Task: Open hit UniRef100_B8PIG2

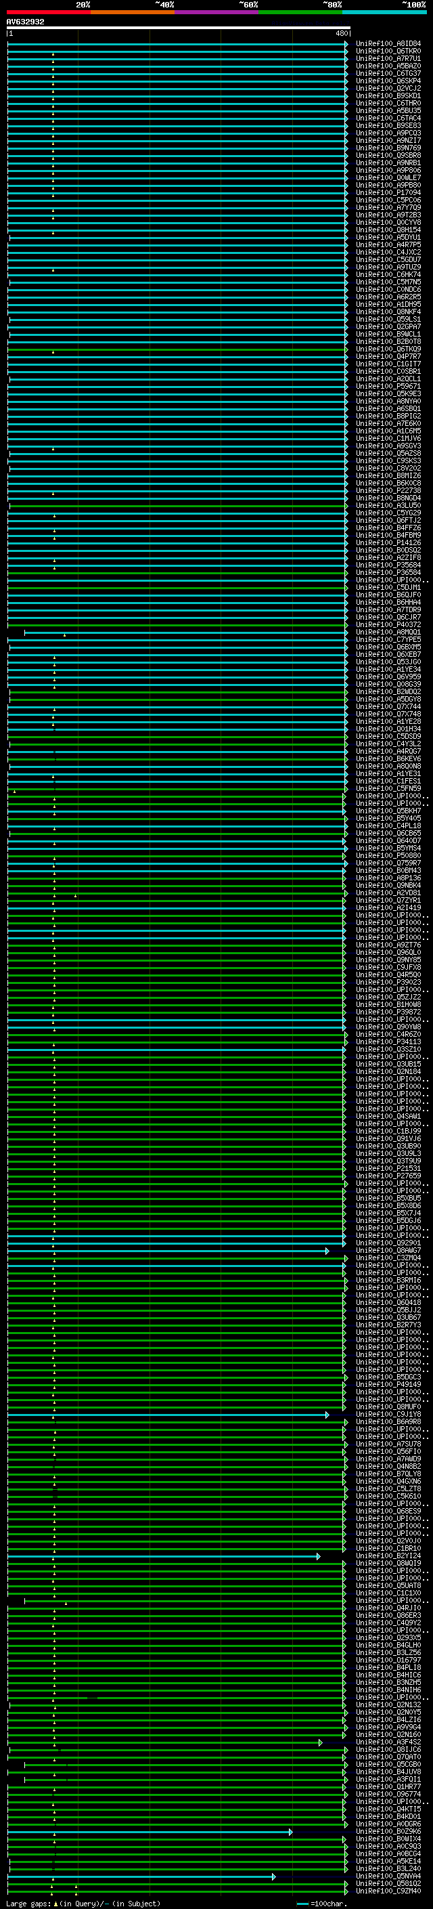Action: (x=388, y=416)
